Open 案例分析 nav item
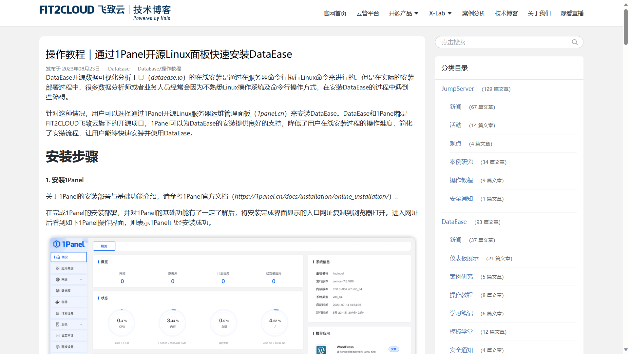 pos(473,13)
